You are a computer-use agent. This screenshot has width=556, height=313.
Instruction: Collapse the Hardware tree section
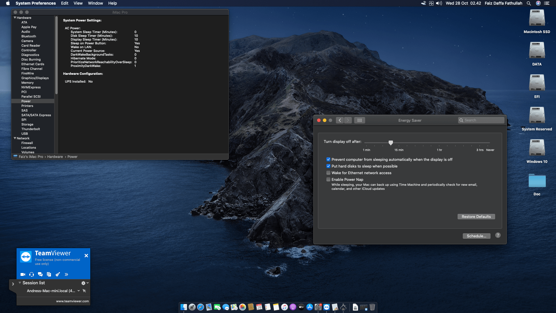coord(15,18)
